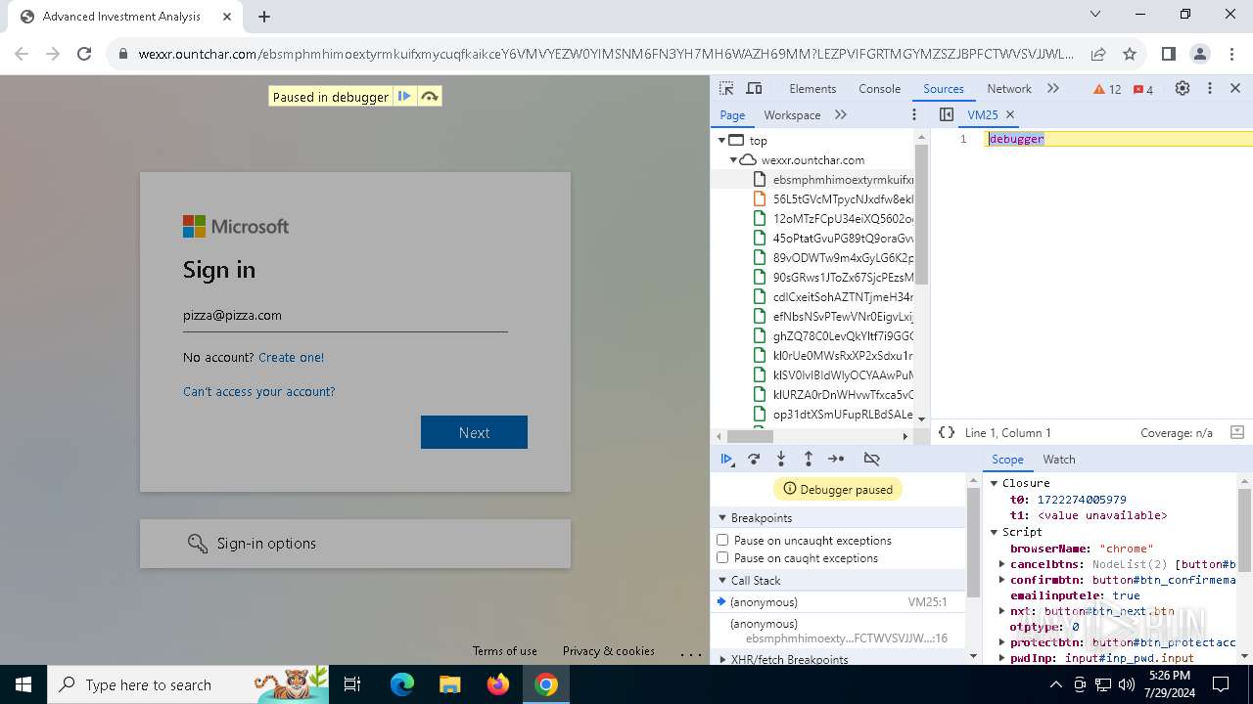Show more DevTools panels chevron
The image size is (1253, 704).
click(1053, 88)
